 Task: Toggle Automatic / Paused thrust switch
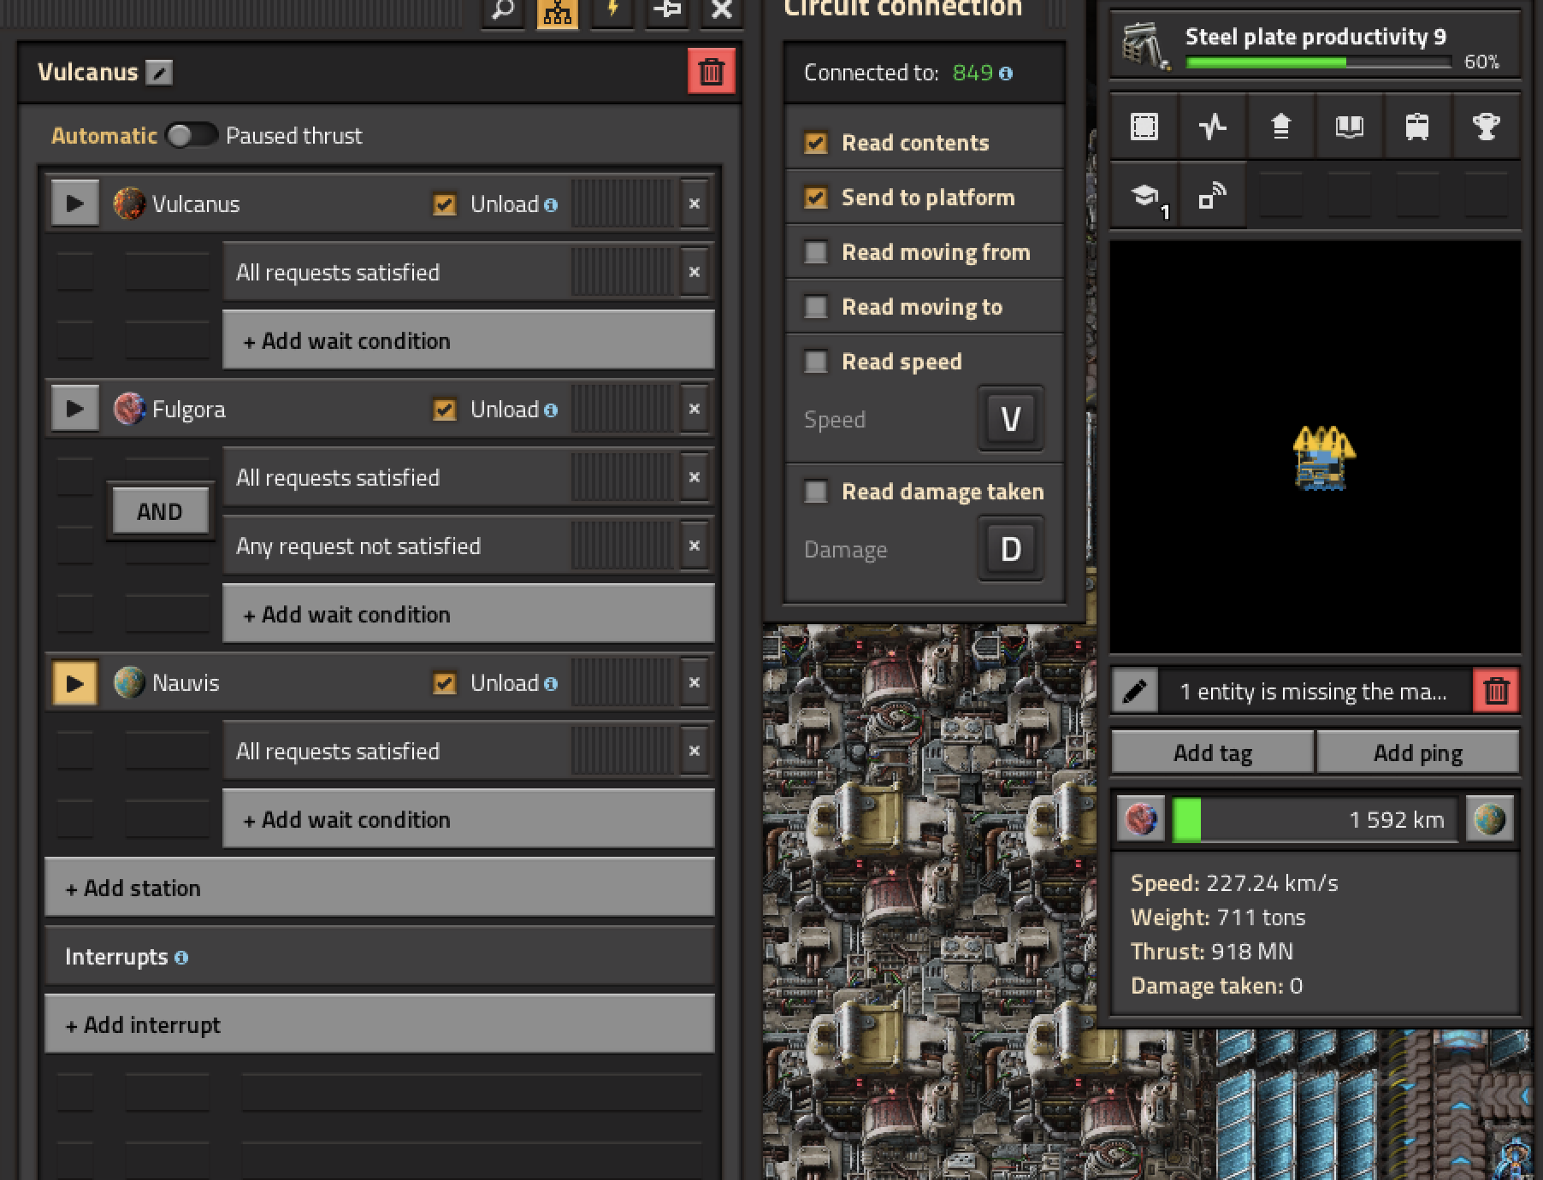(192, 135)
